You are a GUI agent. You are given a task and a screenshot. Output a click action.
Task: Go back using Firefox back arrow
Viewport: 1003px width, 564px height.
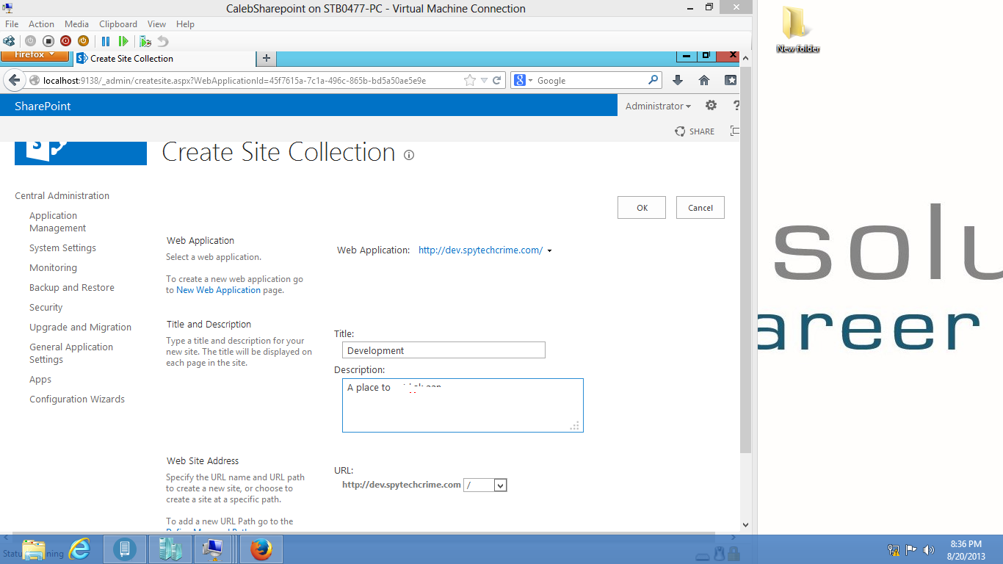point(14,80)
